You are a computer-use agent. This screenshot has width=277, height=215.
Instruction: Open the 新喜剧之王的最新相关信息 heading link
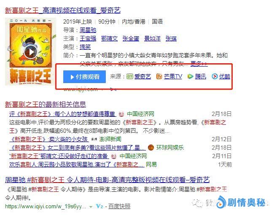click(x=46, y=105)
